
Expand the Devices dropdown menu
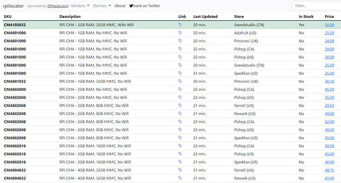pos(102,6)
